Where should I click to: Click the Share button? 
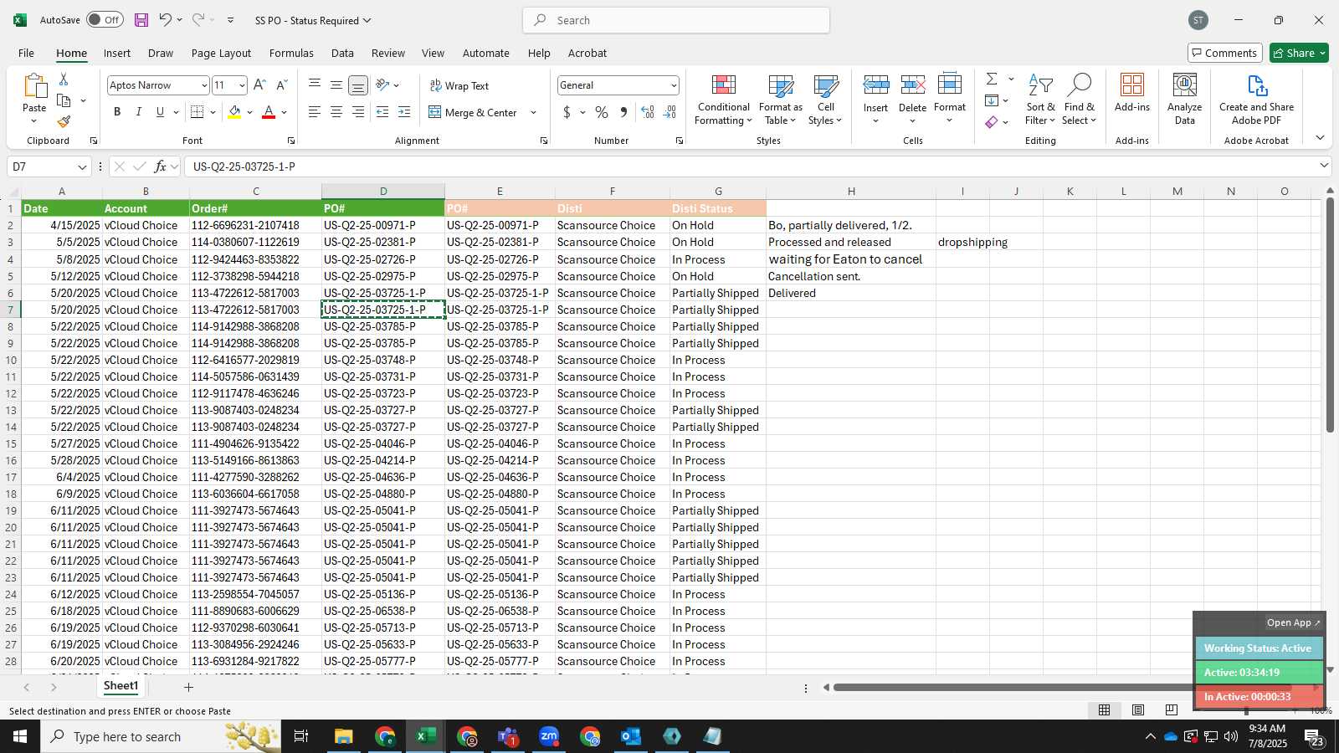[1299, 53]
